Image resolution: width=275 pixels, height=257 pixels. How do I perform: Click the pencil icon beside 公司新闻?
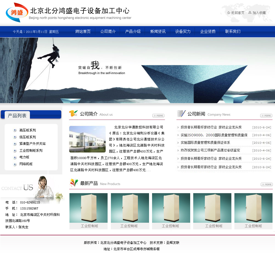(181, 114)
